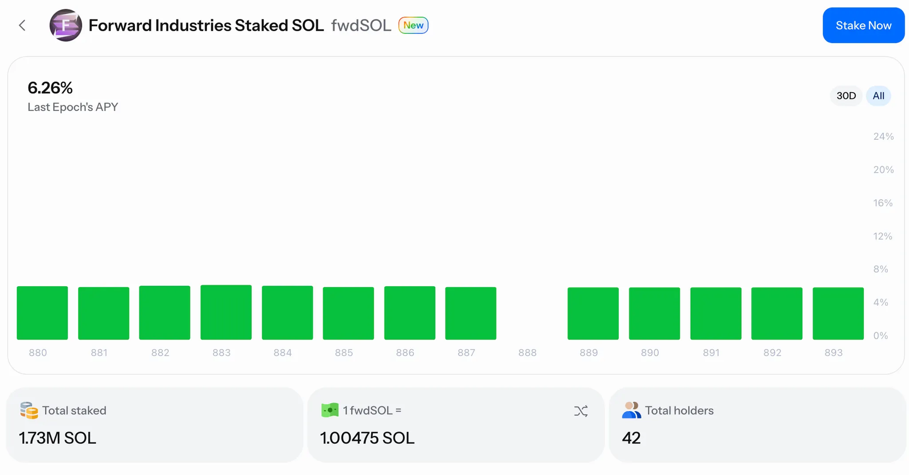The width and height of the screenshot is (909, 475).
Task: Select the epoch 893 bar
Action: pos(838,313)
